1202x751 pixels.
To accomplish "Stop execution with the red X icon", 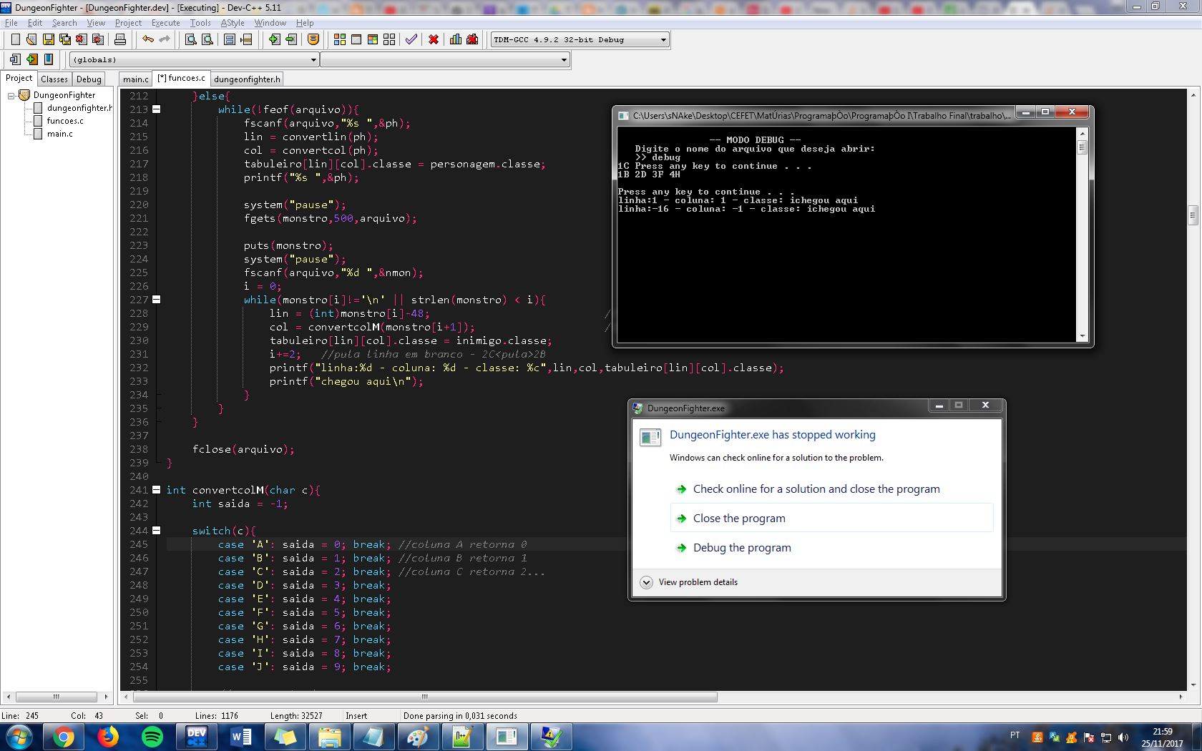I will click(434, 39).
